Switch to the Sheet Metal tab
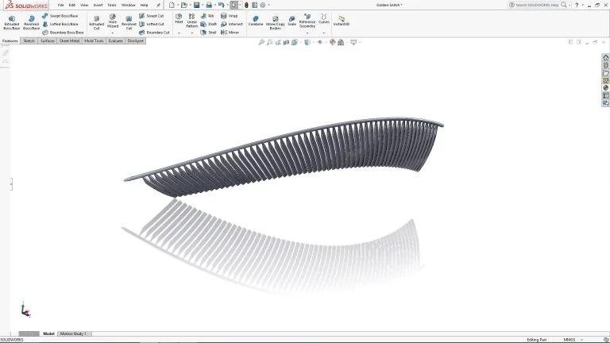The image size is (610, 343). click(x=70, y=40)
